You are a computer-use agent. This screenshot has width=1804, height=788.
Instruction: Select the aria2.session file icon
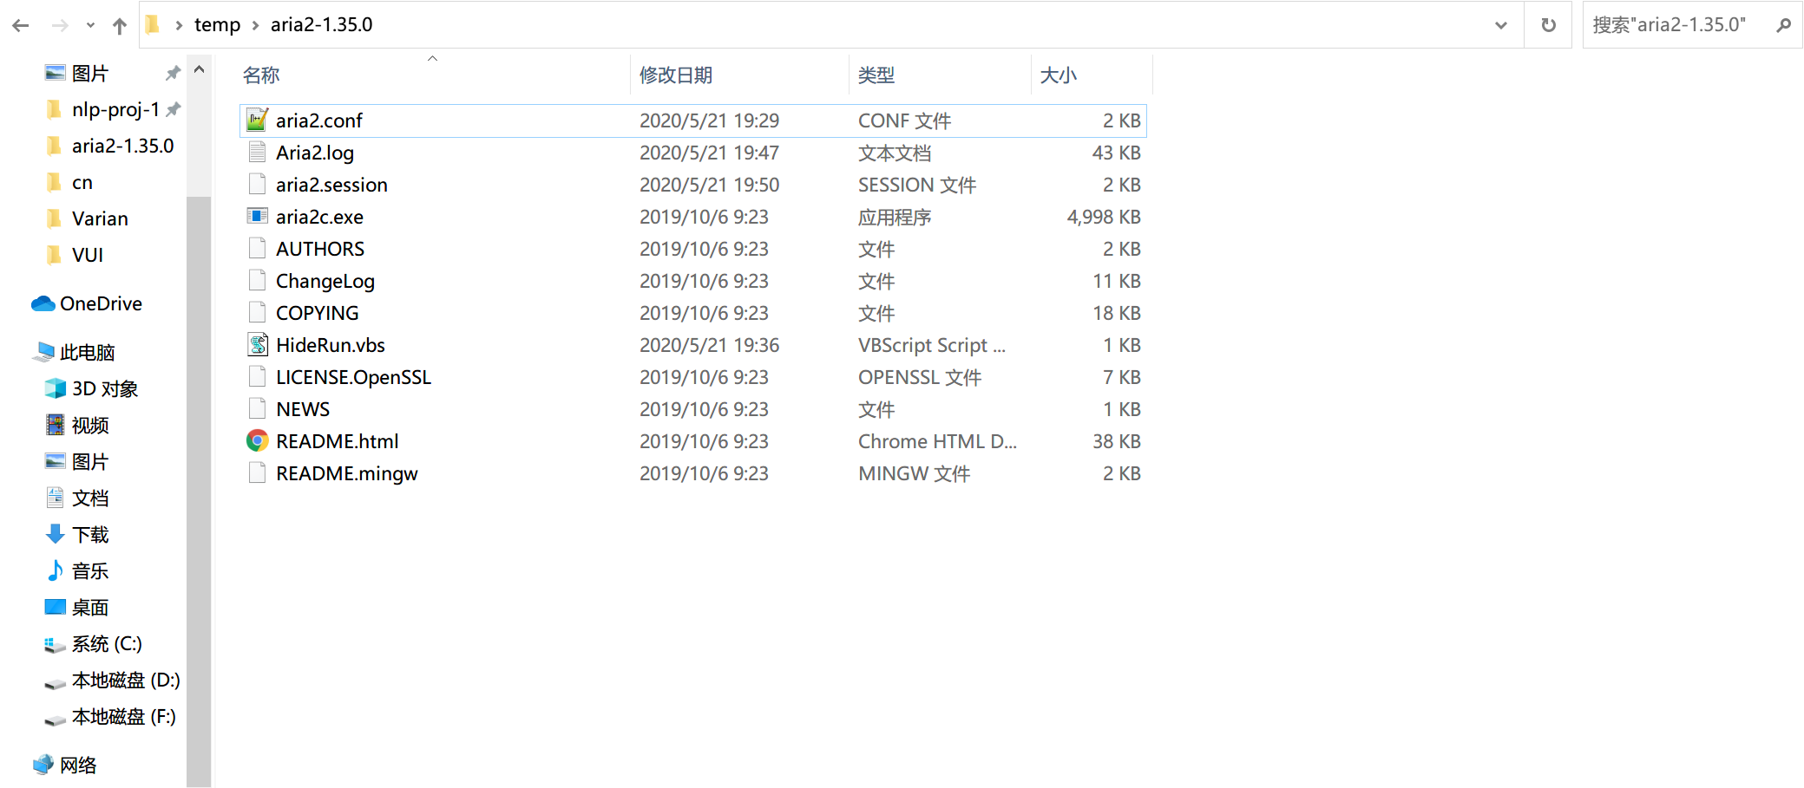point(257,185)
